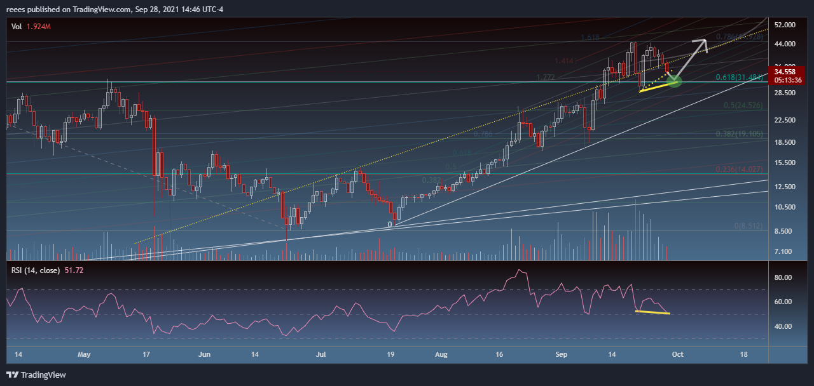Viewport: 814px width, 386px height.
Task: Select the RSI value 51.72
Action: click(74, 270)
